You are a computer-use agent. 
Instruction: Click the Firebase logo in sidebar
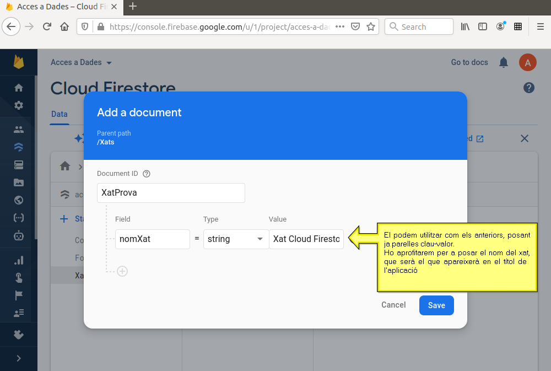tap(19, 62)
